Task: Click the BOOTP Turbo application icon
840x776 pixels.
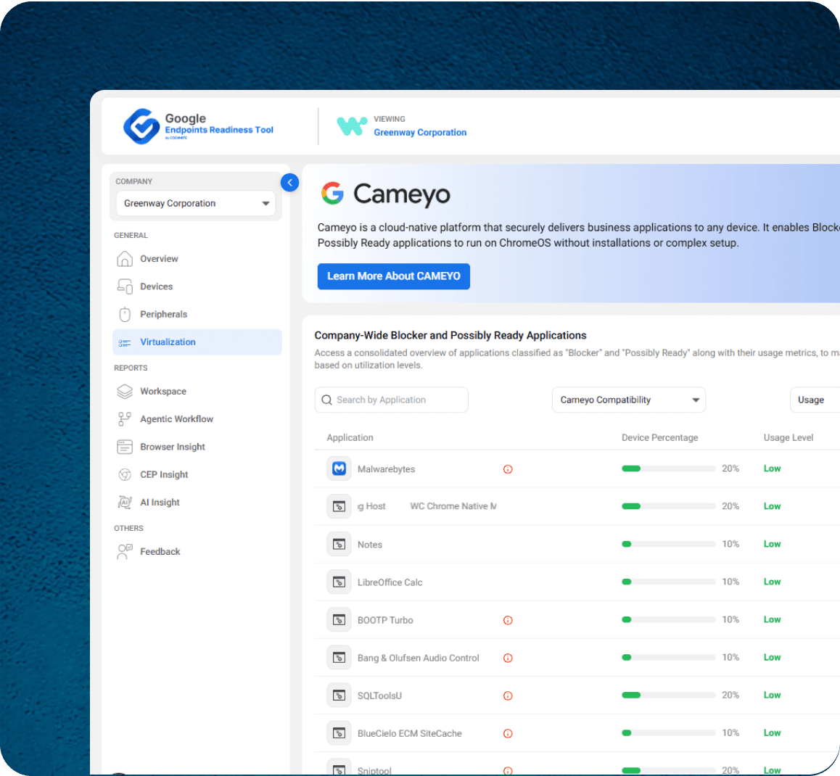Action: pyautogui.click(x=339, y=620)
